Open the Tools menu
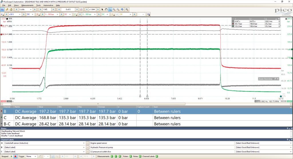Screen dimensions: 293x159 tap(38, 5)
